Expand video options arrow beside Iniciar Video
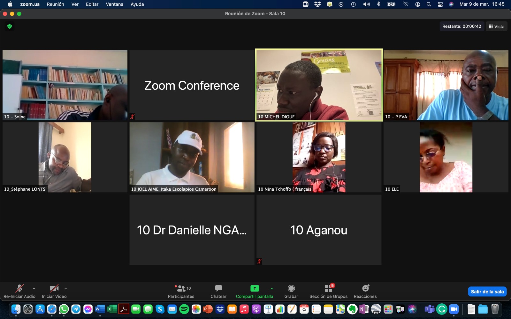The width and height of the screenshot is (511, 319). (65, 288)
